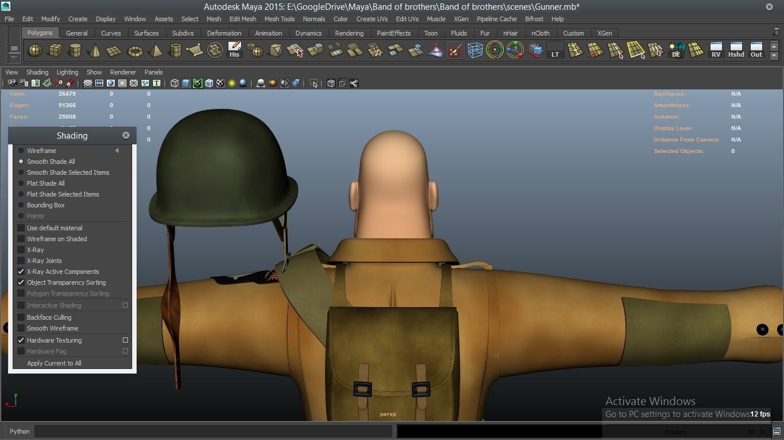784x440 pixels.
Task: Create a polygon cylinder from shelf
Action: coord(75,50)
